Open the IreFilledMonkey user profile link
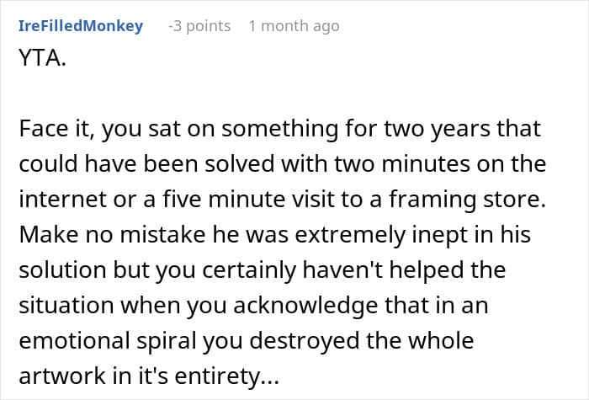Viewport: 589px width, 400px height. point(81,26)
